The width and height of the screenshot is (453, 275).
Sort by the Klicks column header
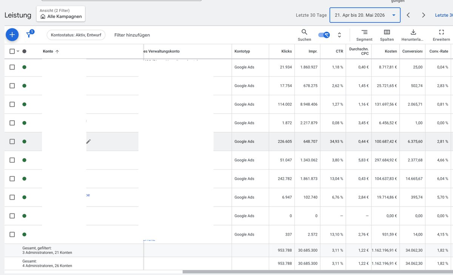[287, 51]
